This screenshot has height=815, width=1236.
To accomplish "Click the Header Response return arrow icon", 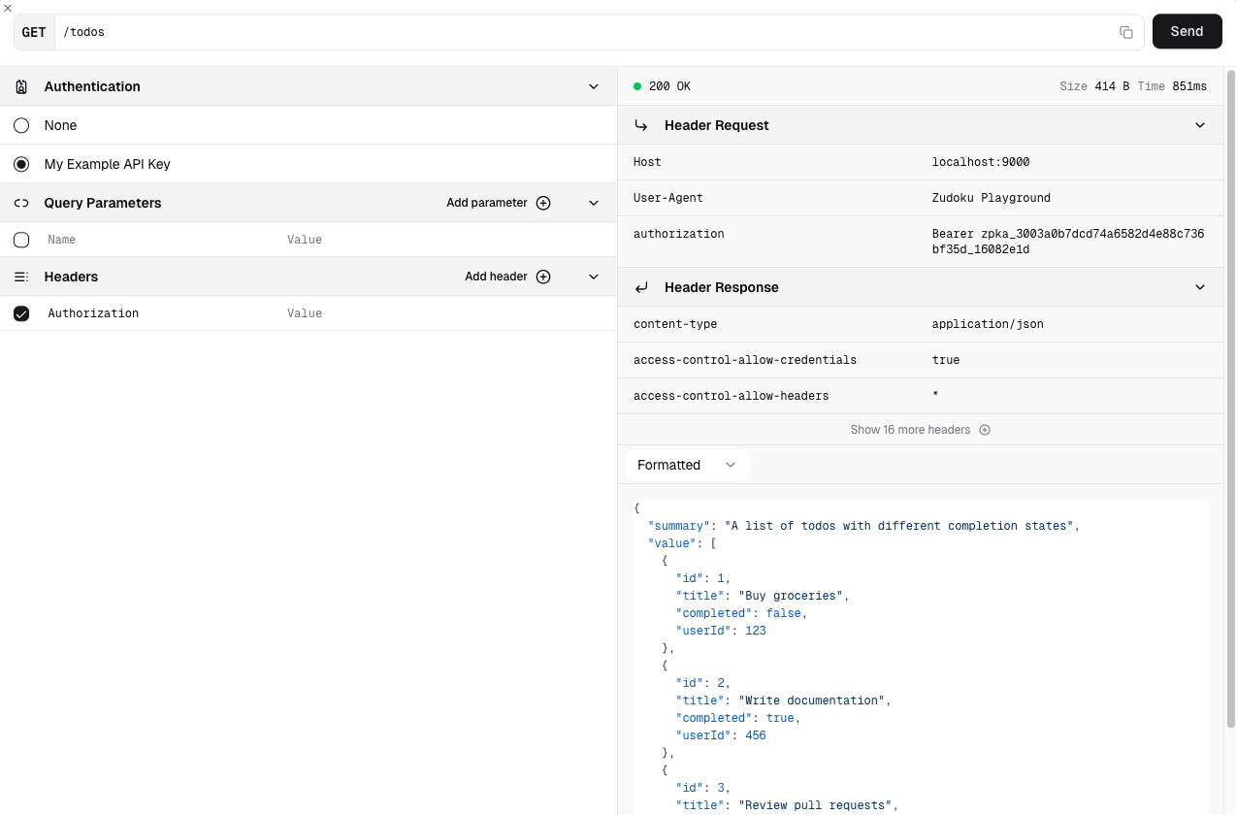I will point(641,287).
